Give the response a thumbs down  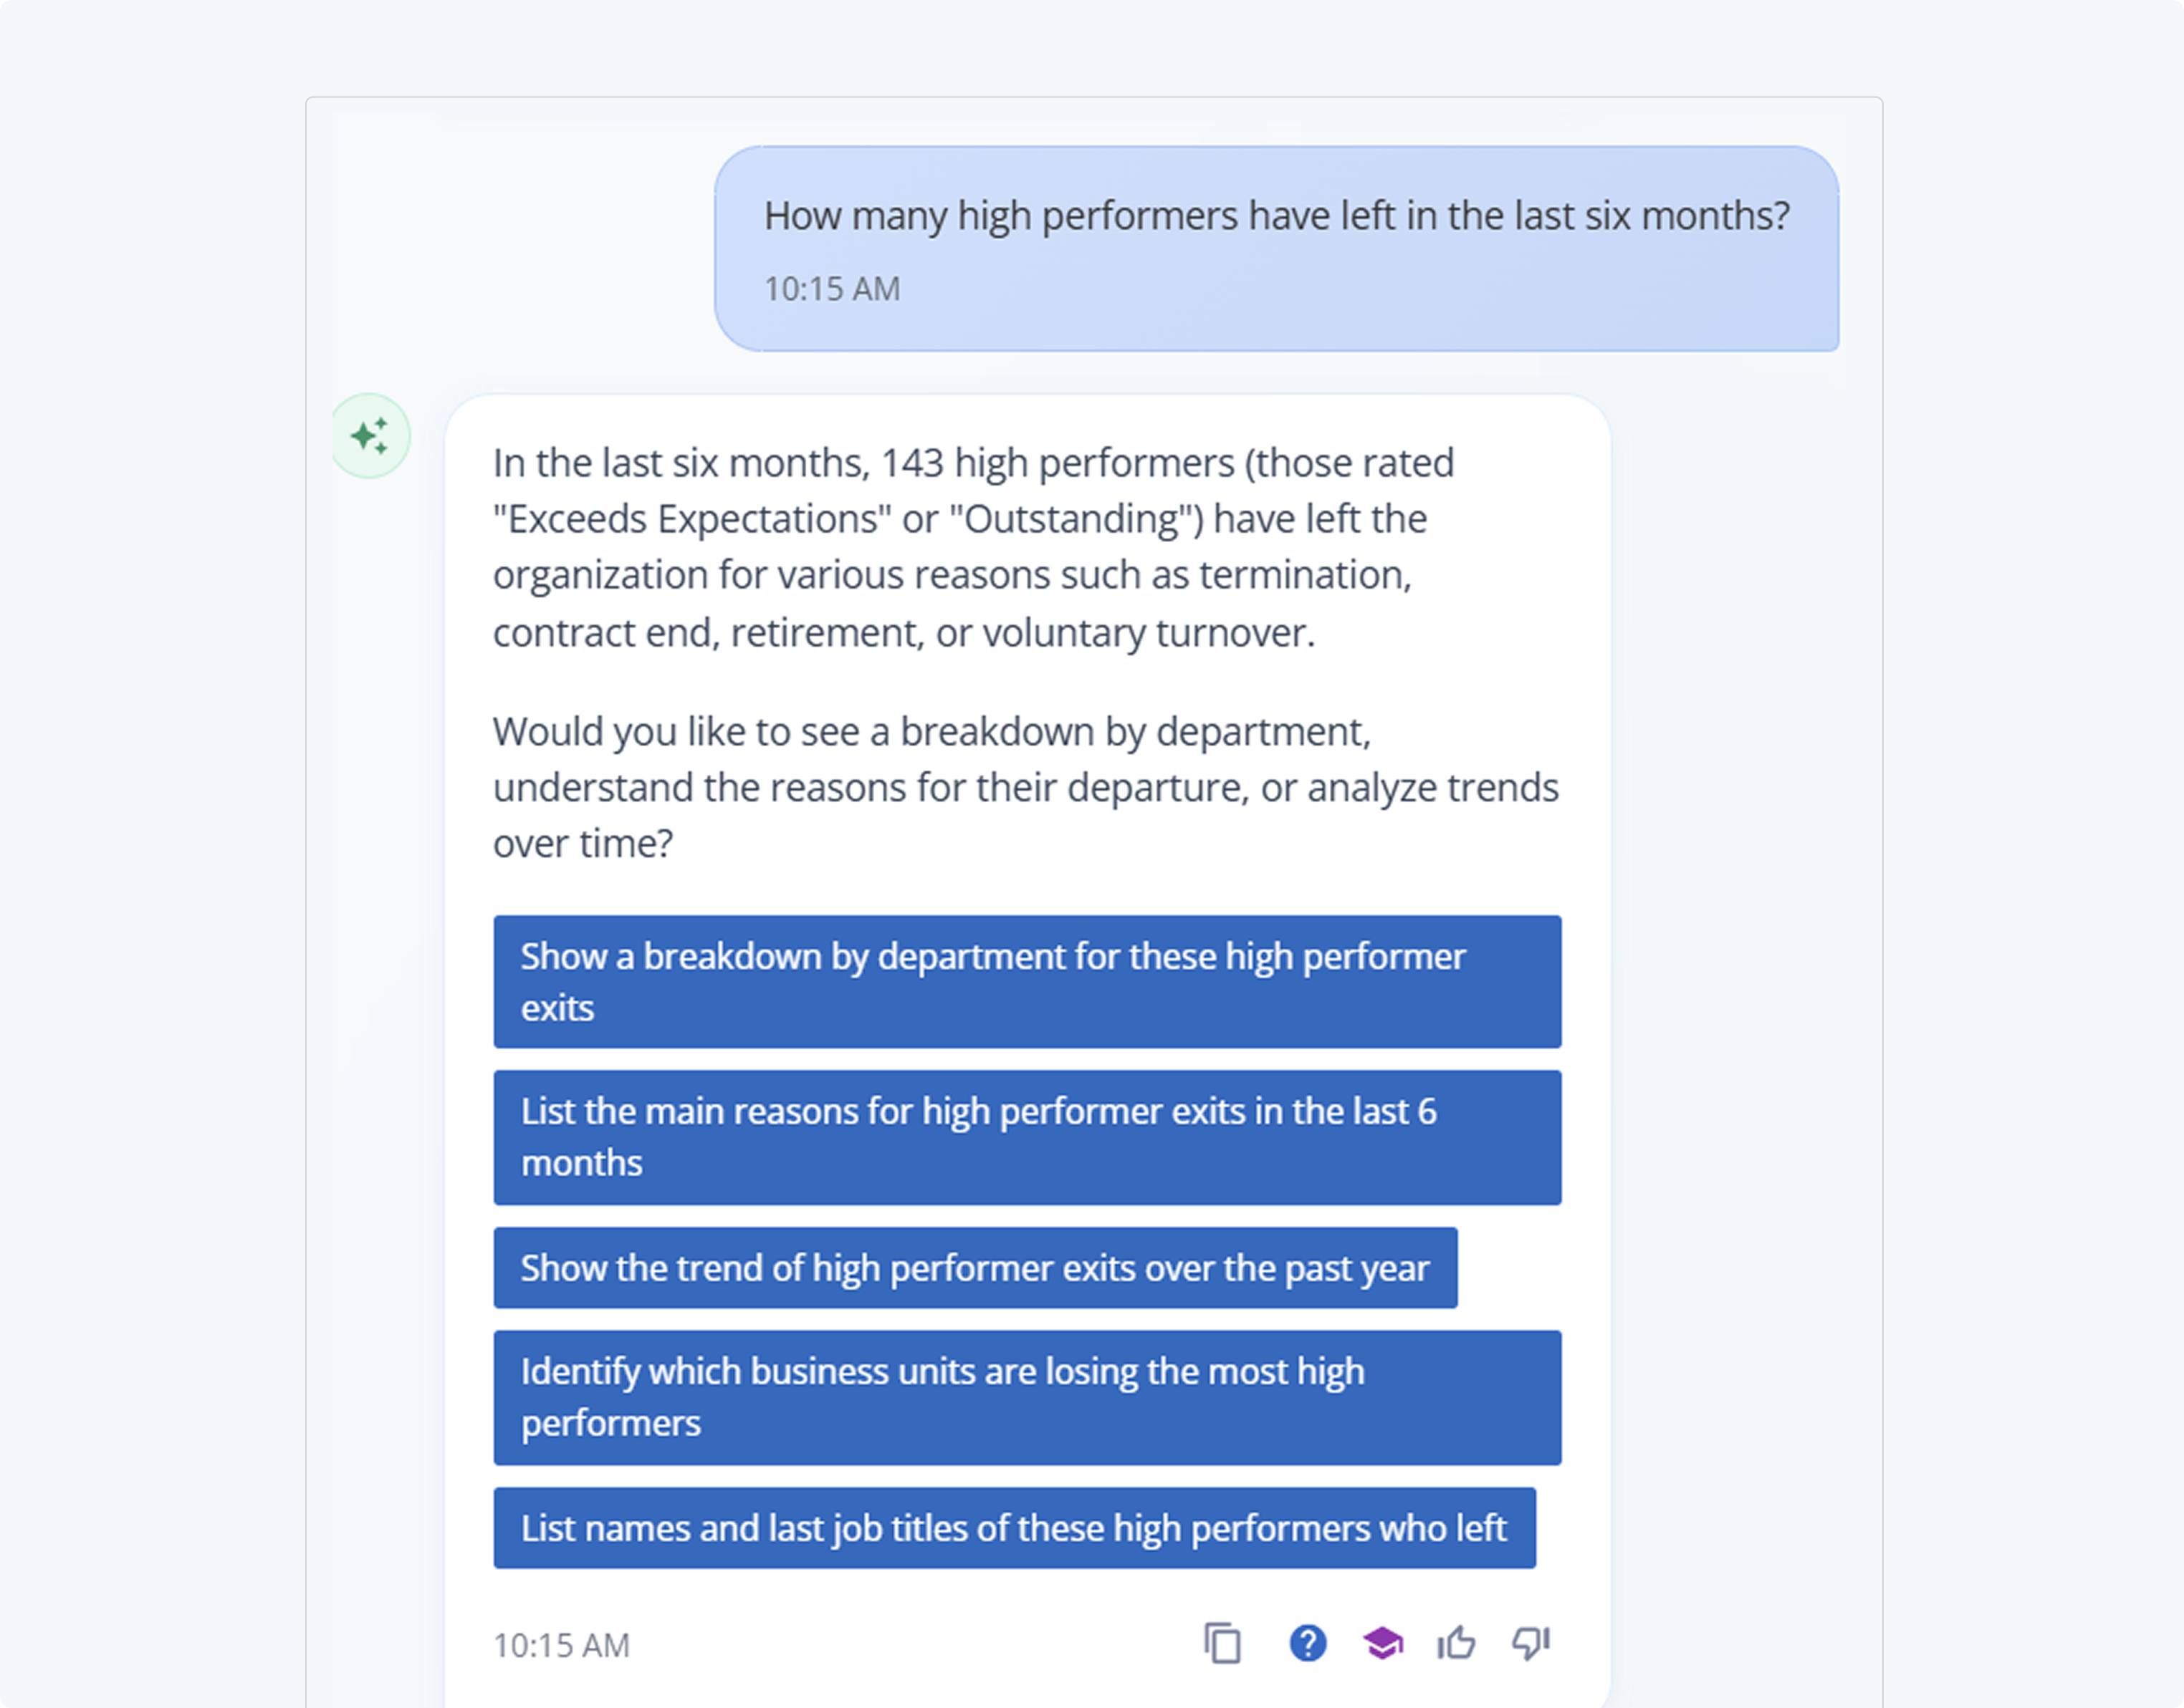(x=1531, y=1643)
